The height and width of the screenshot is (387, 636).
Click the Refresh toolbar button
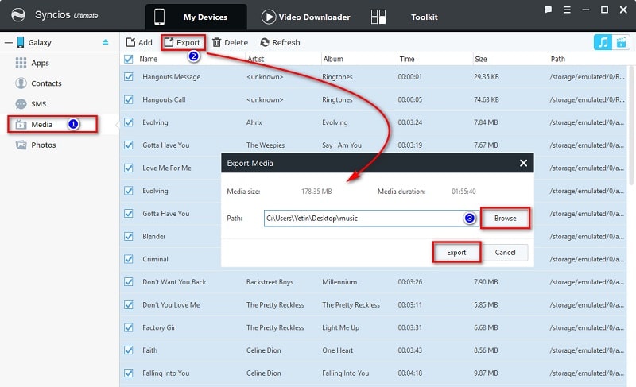(x=280, y=42)
